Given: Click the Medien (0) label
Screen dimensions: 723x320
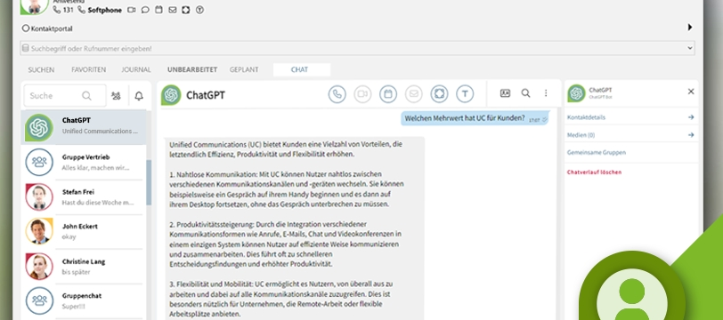Looking at the screenshot, I should pyautogui.click(x=581, y=135).
